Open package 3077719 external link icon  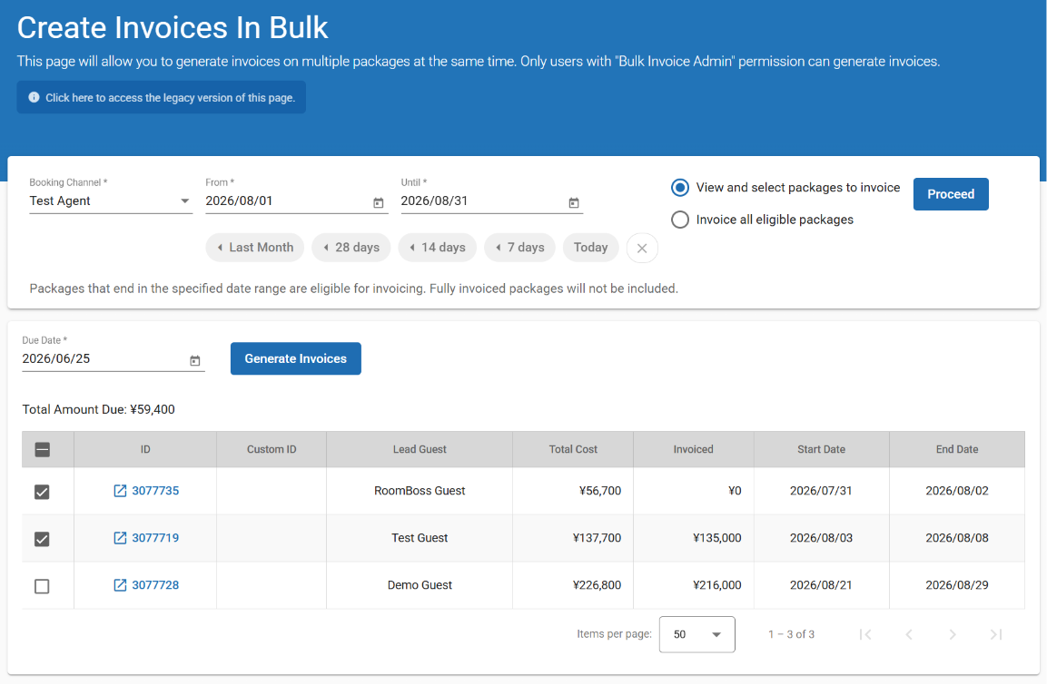[x=120, y=538]
